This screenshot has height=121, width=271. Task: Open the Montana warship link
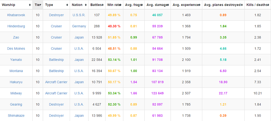click(16, 71)
